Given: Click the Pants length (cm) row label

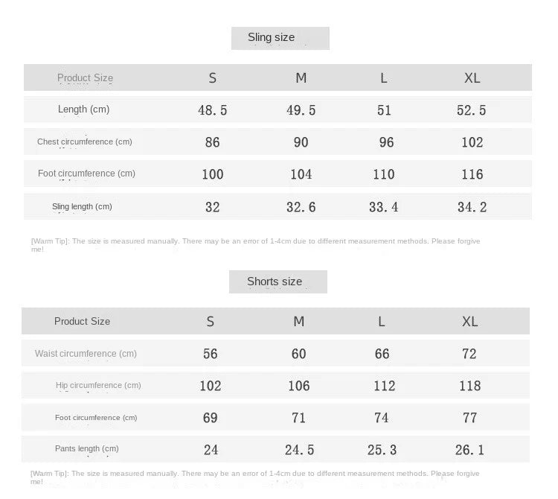Looking at the screenshot, I should point(87,449).
